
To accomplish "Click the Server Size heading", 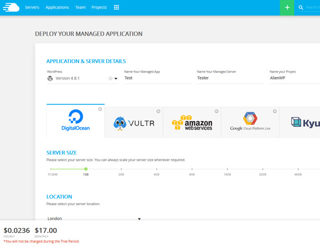I will [61, 153].
